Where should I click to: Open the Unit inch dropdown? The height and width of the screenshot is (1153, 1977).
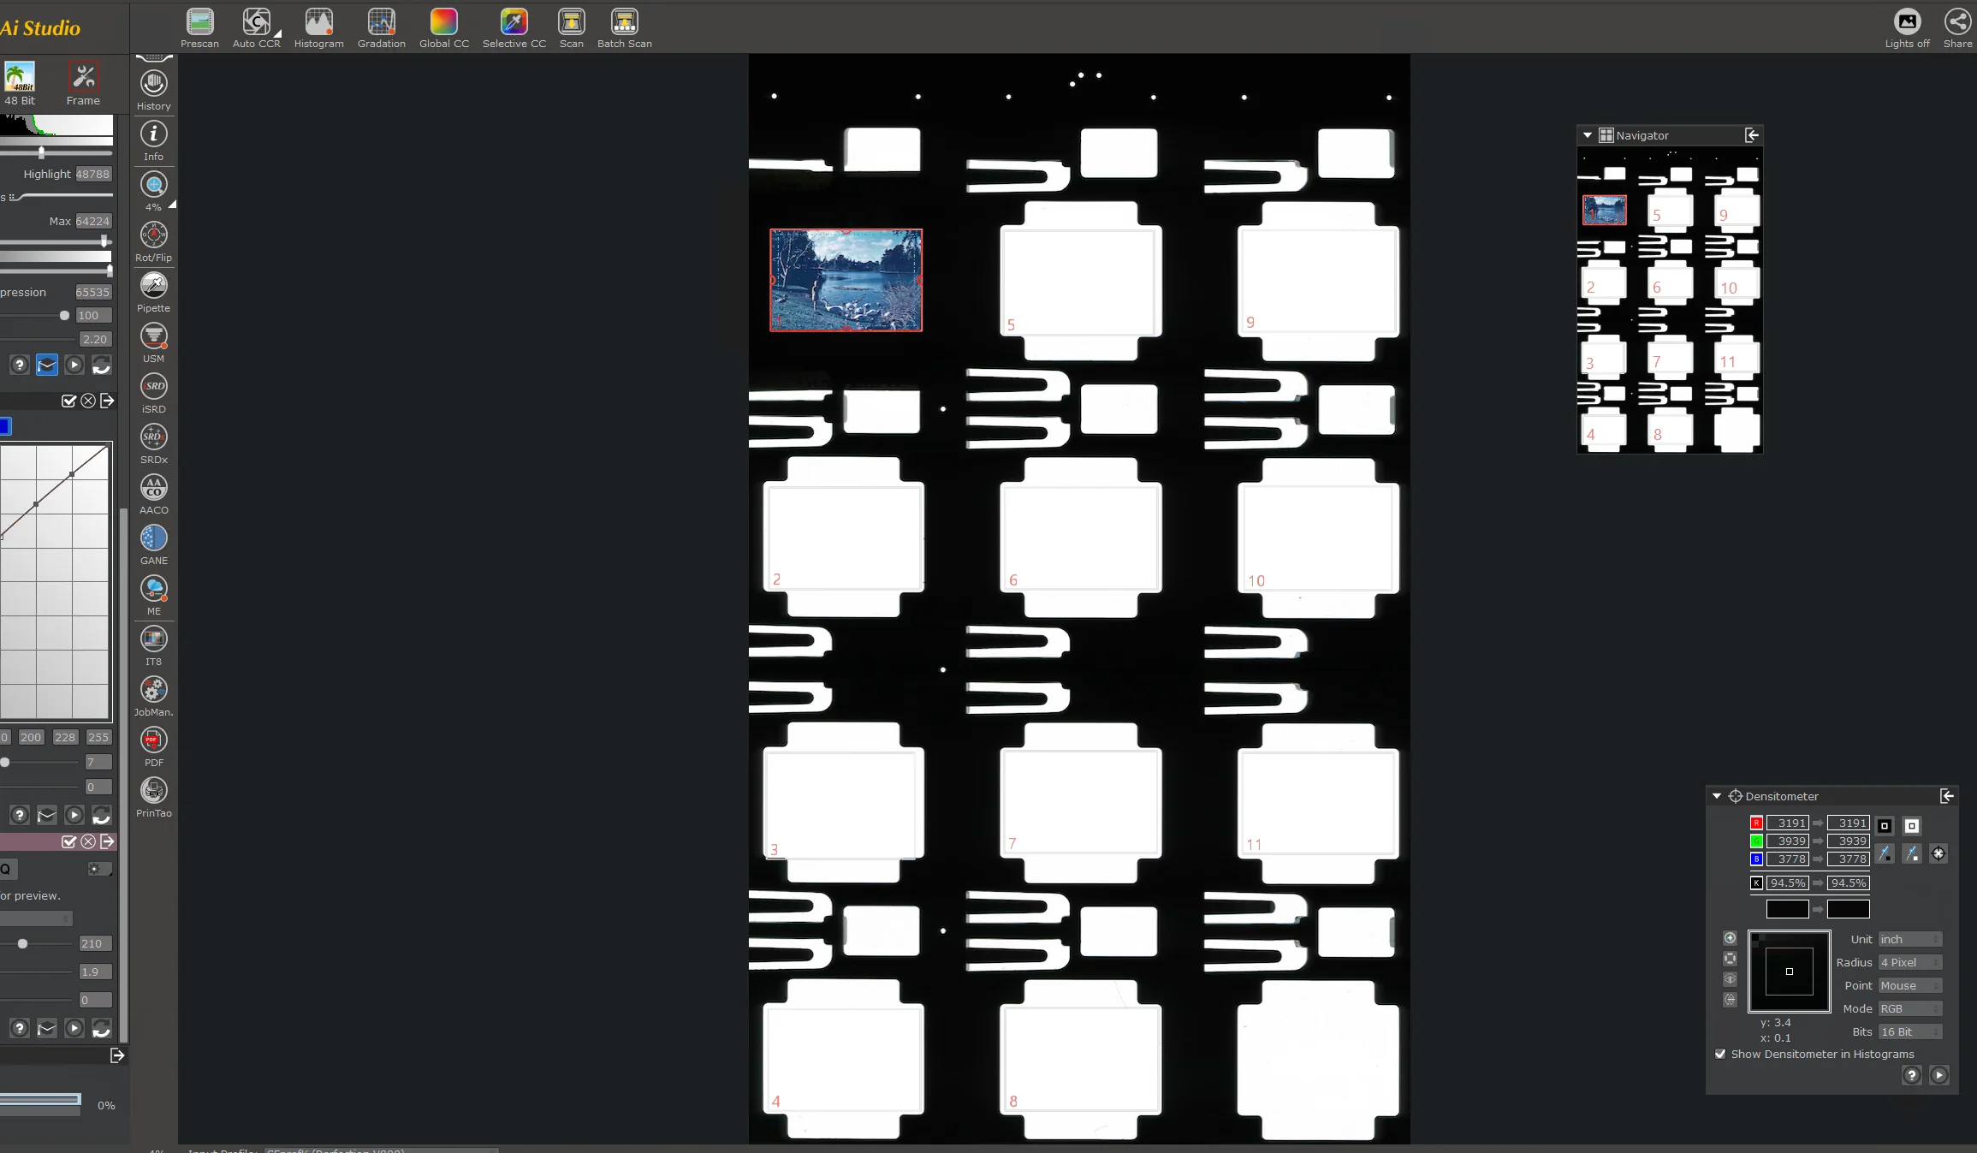click(x=1909, y=939)
